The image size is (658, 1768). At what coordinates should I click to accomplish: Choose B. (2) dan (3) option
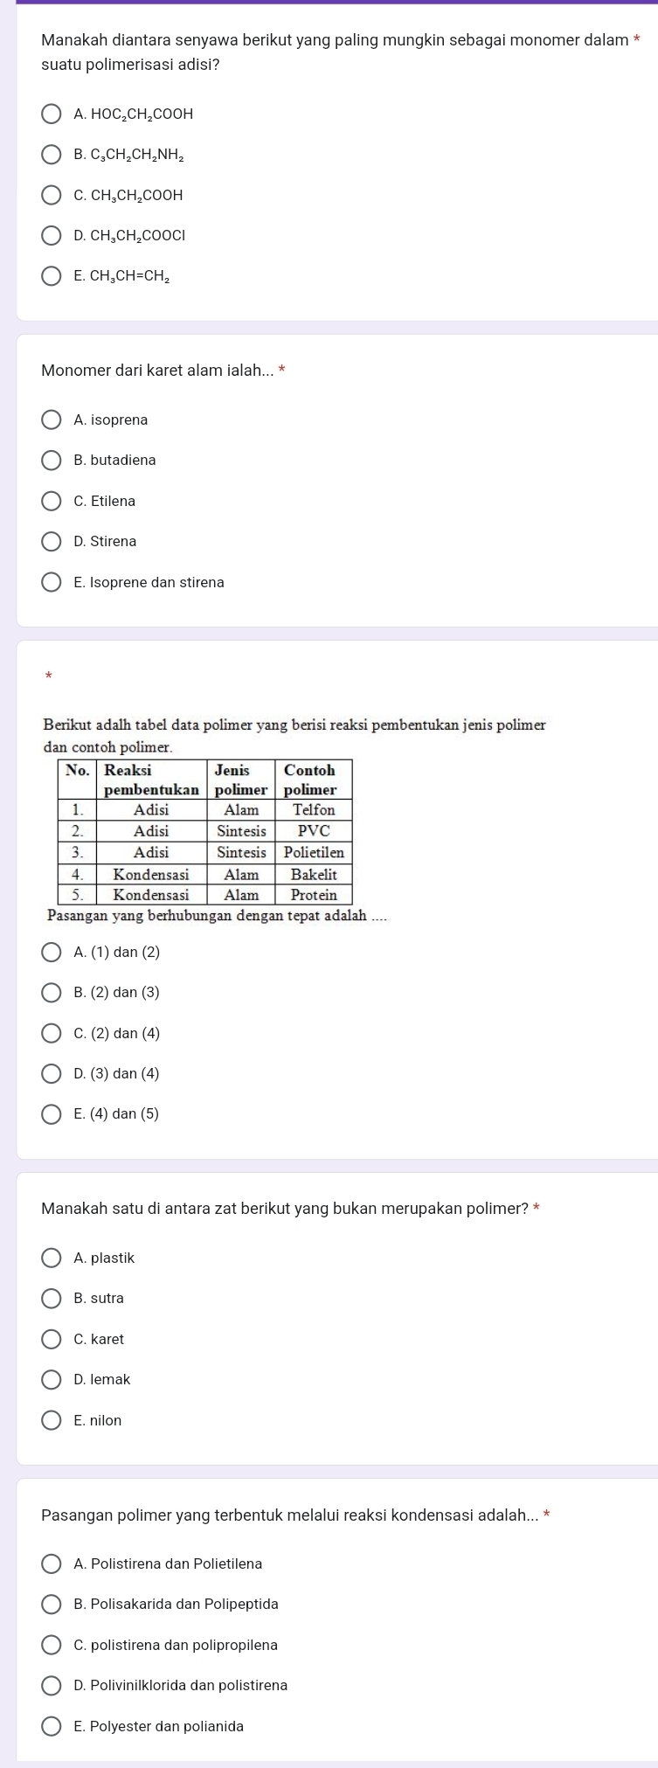pyautogui.click(x=52, y=993)
